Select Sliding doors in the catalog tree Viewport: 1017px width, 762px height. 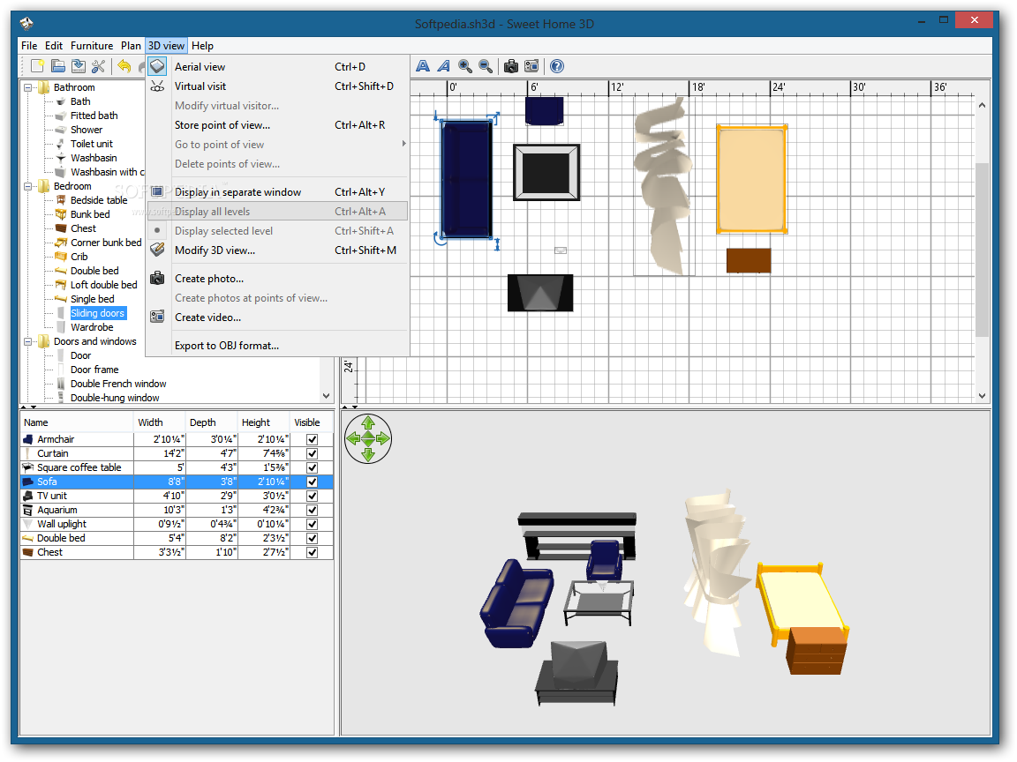[97, 313]
